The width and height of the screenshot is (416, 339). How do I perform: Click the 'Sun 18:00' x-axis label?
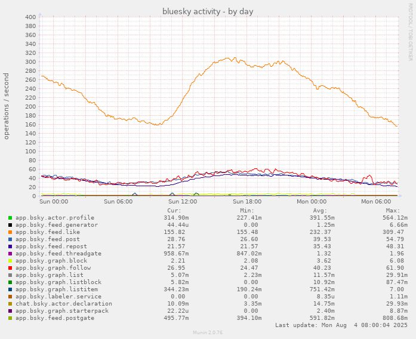pyautogui.click(x=247, y=202)
